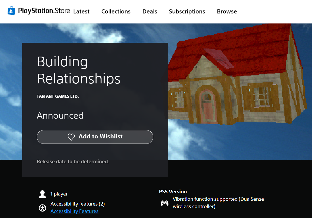Click the TAN ANT GAMES LTD. publisher name
The height and width of the screenshot is (218, 312).
(58, 96)
